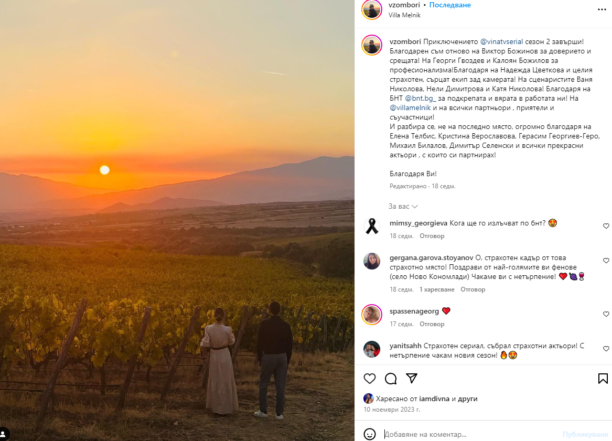Reply to mimsy_georgieva's comment
Viewport: 612px width, 441px height.
(432, 236)
